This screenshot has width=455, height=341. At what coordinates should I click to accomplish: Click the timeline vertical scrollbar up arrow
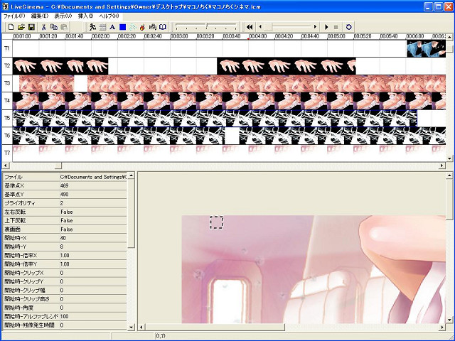(449, 37)
